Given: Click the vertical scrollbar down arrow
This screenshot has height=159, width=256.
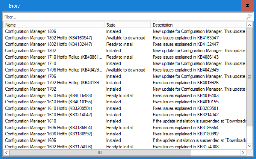Looking at the screenshot, I should point(249,146).
